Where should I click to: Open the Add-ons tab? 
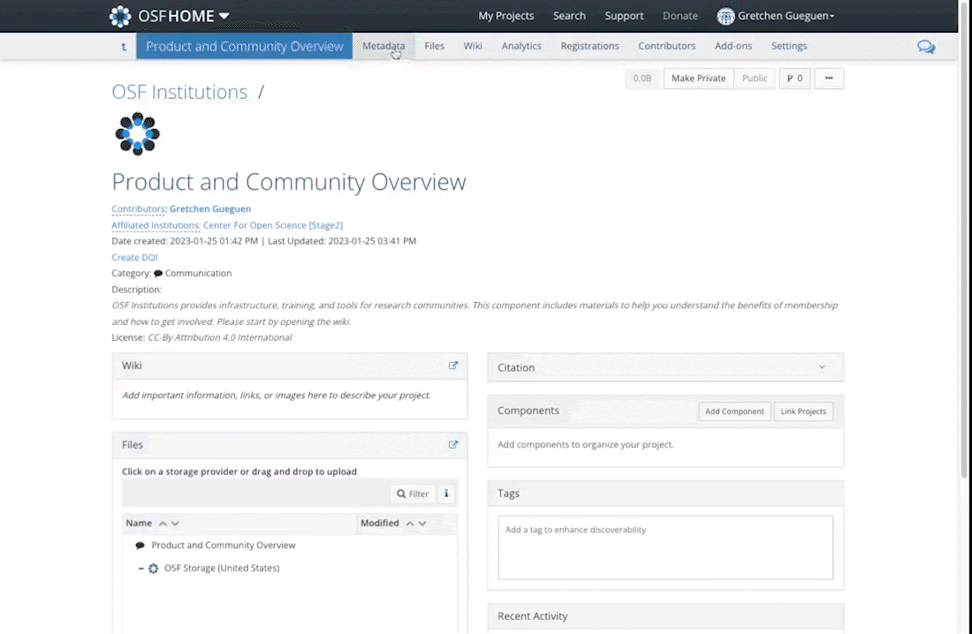(x=733, y=46)
